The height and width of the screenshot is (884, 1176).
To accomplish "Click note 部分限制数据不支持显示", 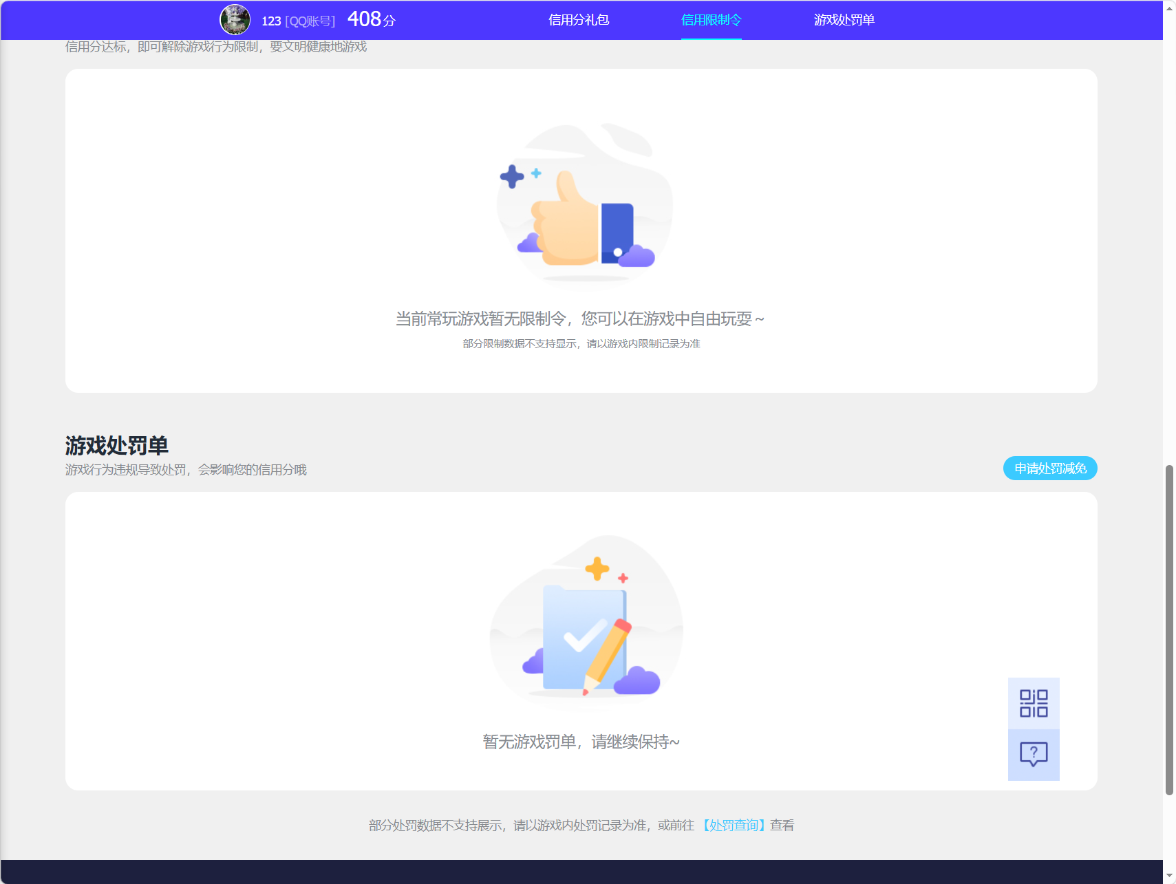I will pyautogui.click(x=520, y=343).
